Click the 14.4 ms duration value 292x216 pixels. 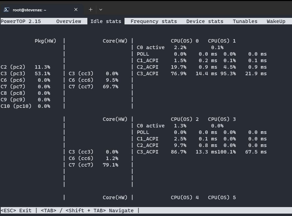tap(206, 73)
